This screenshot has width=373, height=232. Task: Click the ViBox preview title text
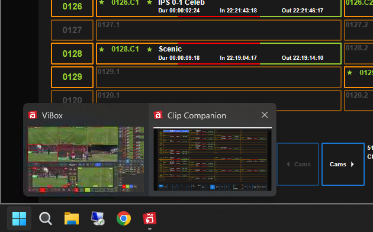tap(52, 115)
